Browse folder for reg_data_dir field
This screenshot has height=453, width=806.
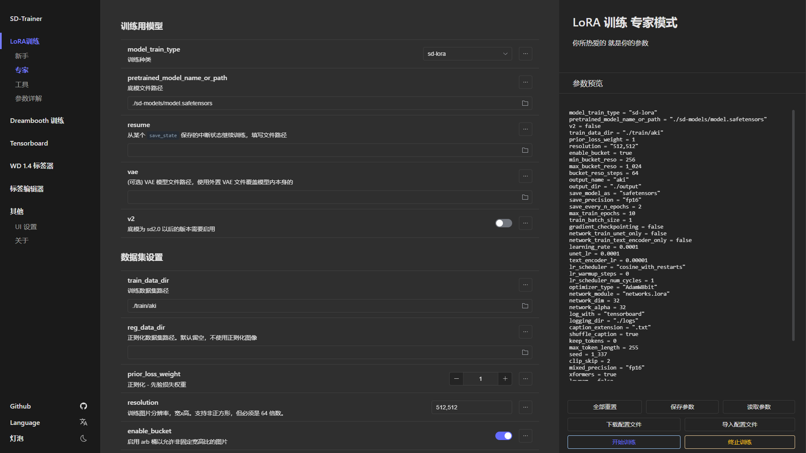[x=525, y=352]
